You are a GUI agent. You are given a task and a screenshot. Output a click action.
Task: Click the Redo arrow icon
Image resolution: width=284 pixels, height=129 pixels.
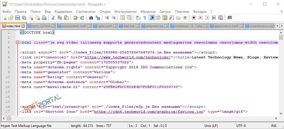82,18
